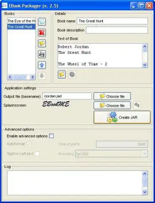Click the grey round icon under Text of Book
Image resolution: width=155 pixels, height=203 pixels.
(72, 74)
